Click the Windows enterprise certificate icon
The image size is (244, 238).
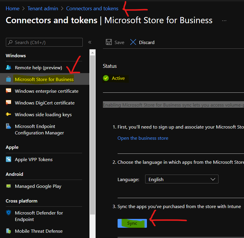coord(9,91)
